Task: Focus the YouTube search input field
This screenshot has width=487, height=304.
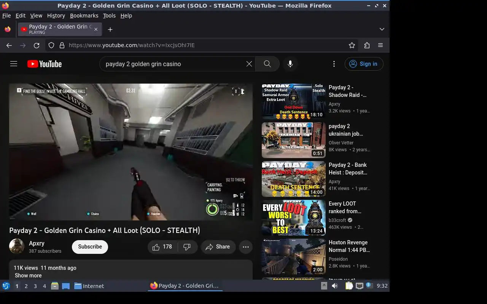Action: [x=173, y=64]
